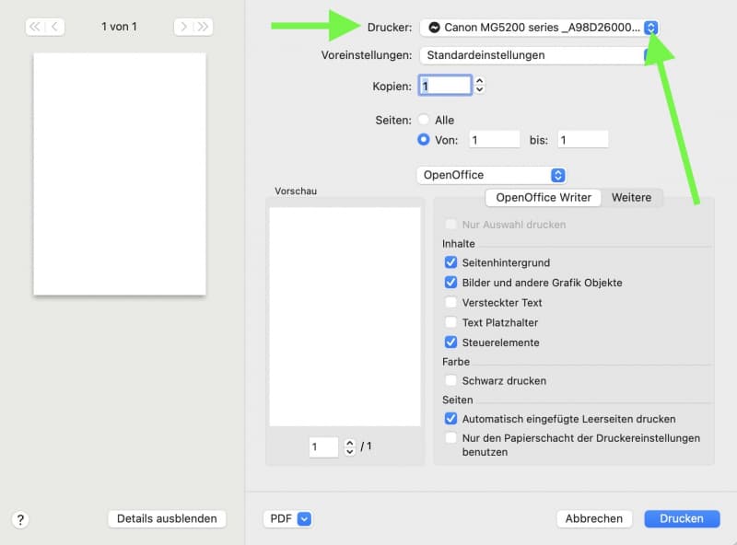Select the Alle pages radio button
Image resolution: width=737 pixels, height=545 pixels.
point(424,120)
